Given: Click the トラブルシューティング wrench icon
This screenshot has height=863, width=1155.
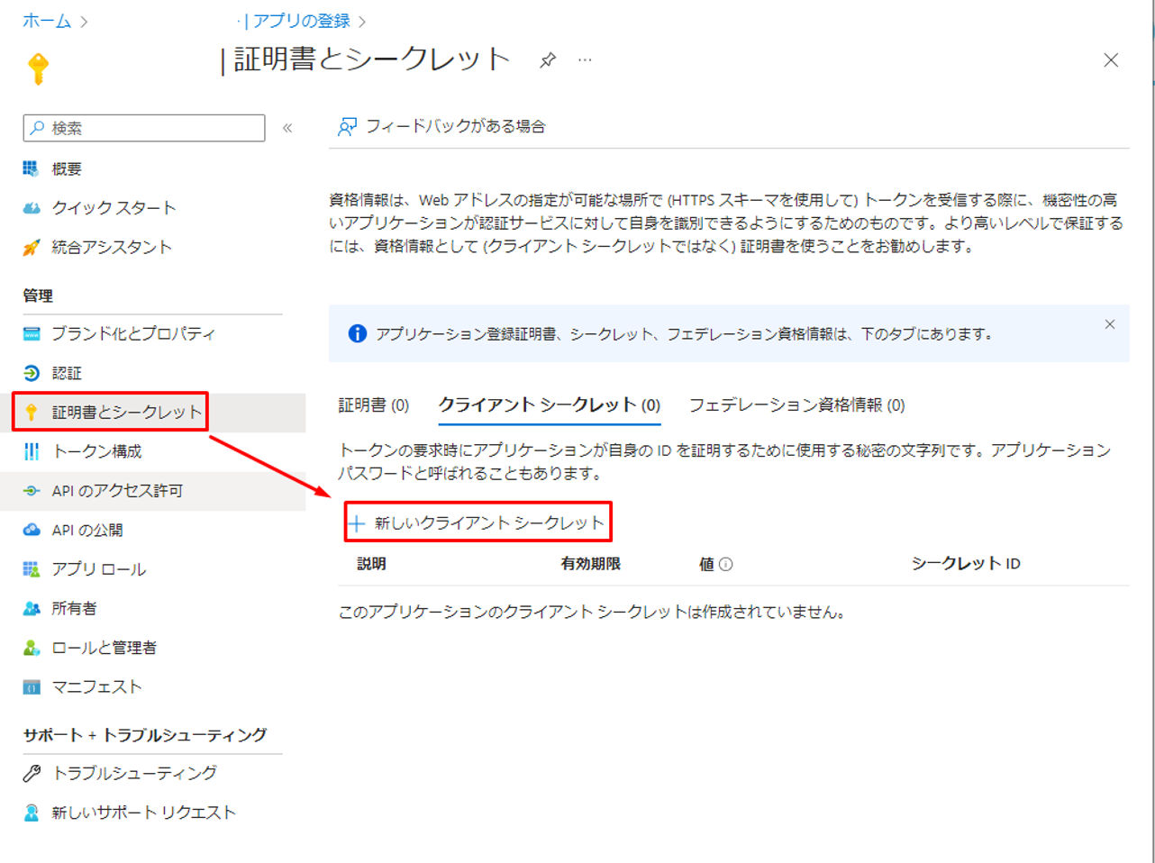Looking at the screenshot, I should pyautogui.click(x=32, y=773).
